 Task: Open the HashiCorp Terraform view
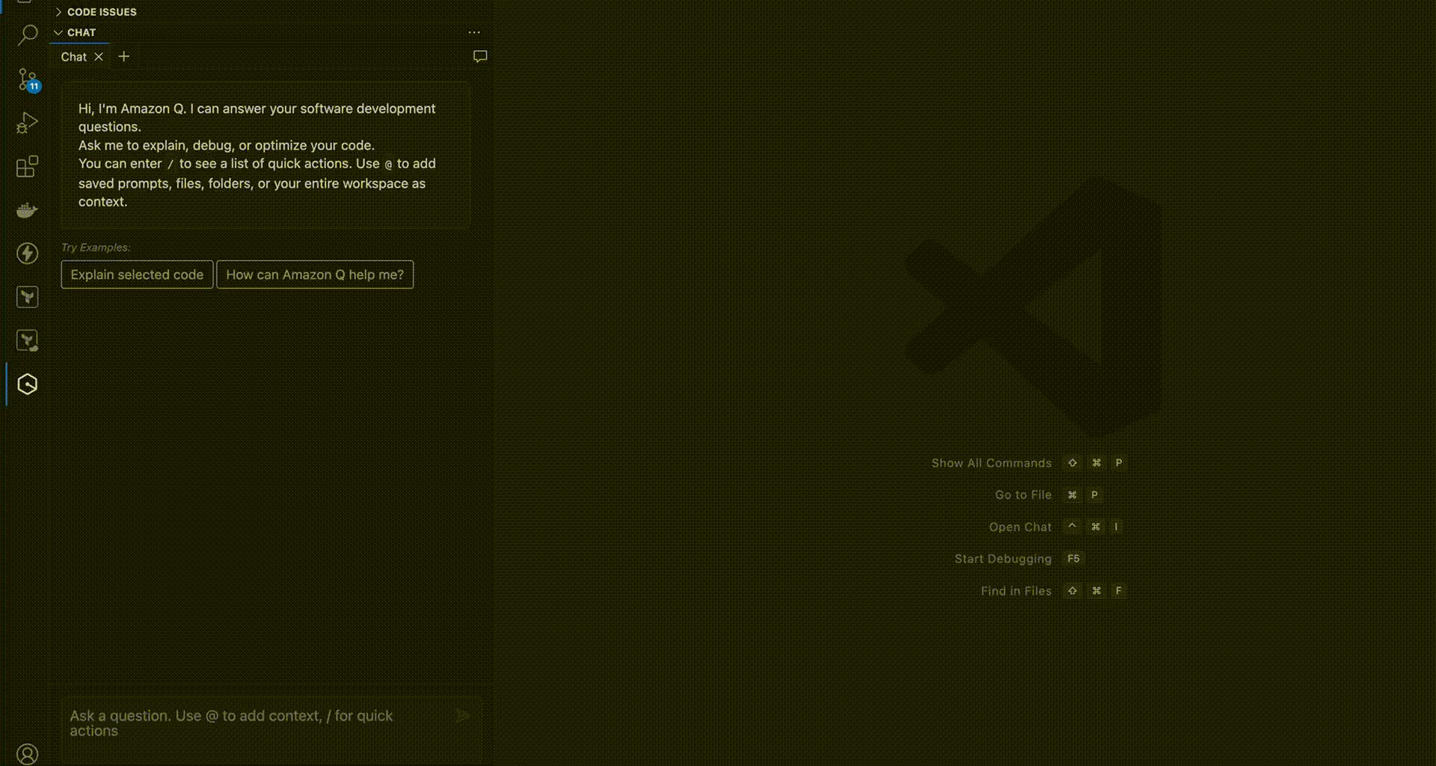(28, 297)
